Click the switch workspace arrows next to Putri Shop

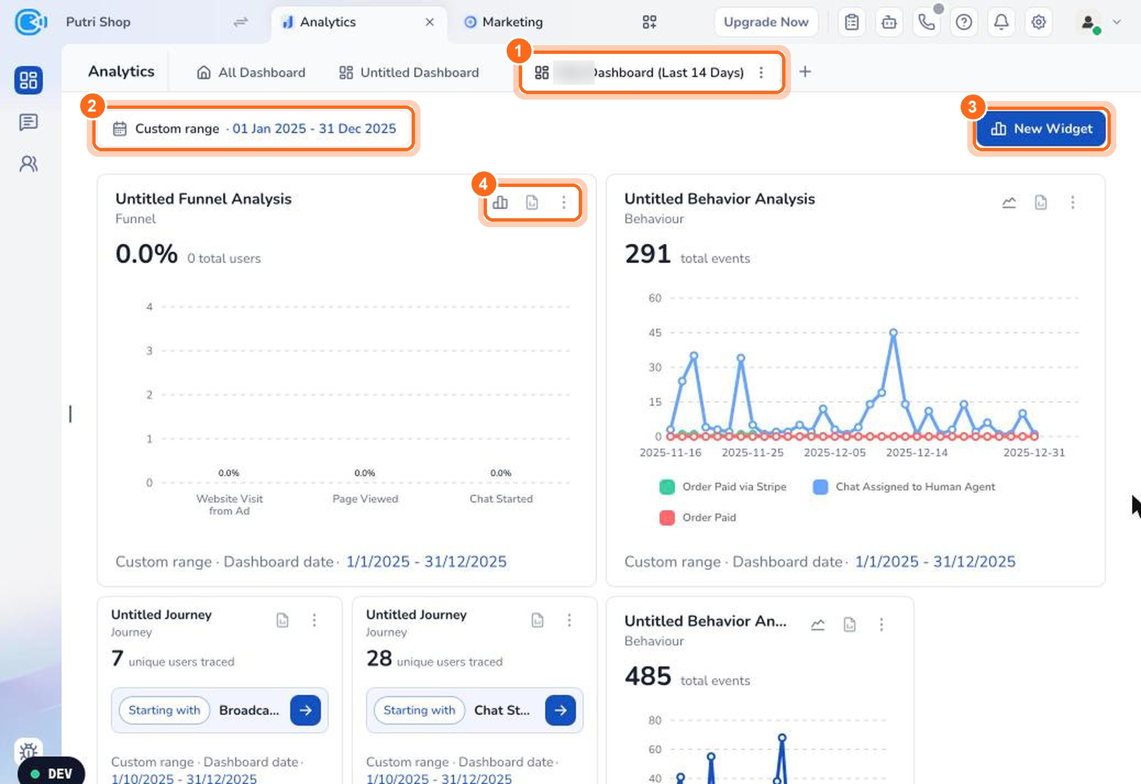[241, 22]
